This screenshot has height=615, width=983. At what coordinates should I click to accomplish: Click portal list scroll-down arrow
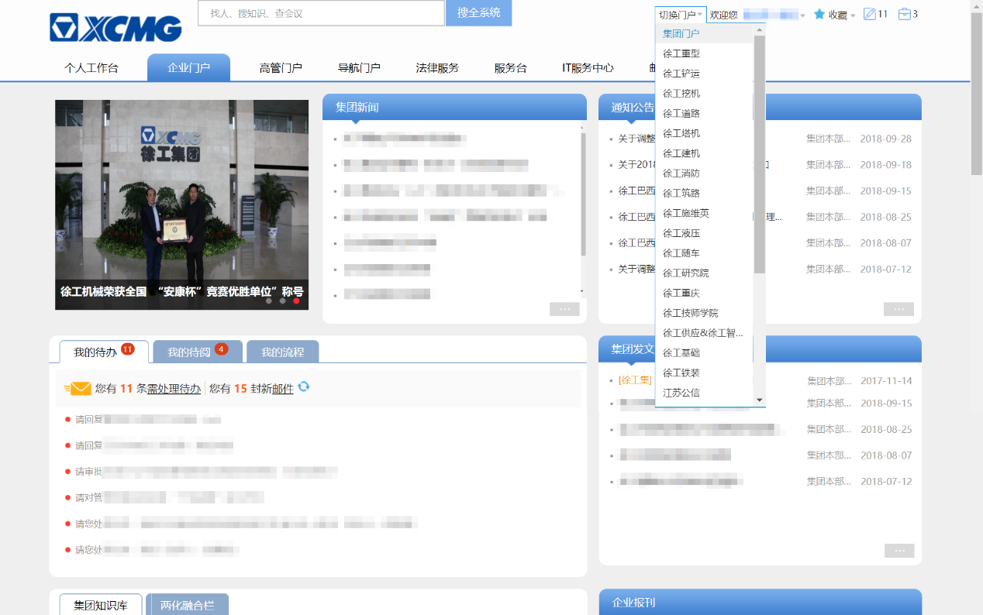(x=759, y=400)
